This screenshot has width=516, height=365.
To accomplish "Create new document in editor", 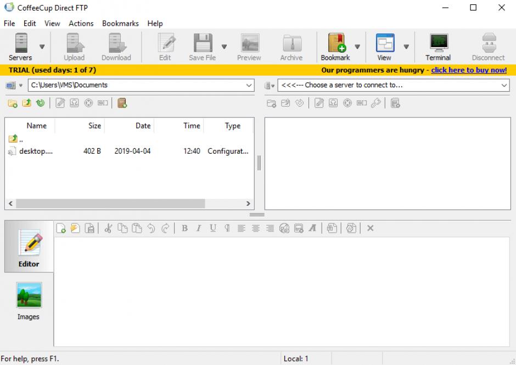I will [61, 228].
